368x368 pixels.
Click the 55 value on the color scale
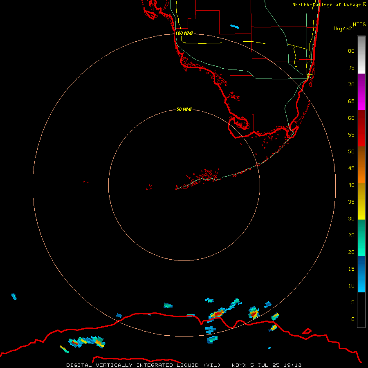(351, 135)
